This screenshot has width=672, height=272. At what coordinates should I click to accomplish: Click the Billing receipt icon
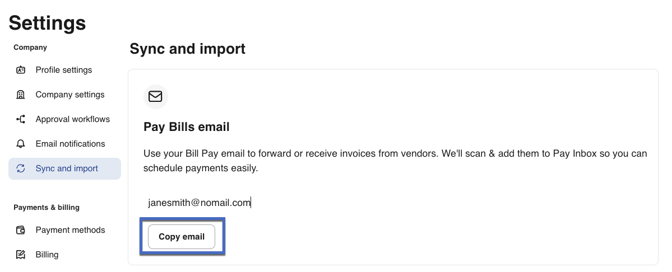click(x=21, y=255)
